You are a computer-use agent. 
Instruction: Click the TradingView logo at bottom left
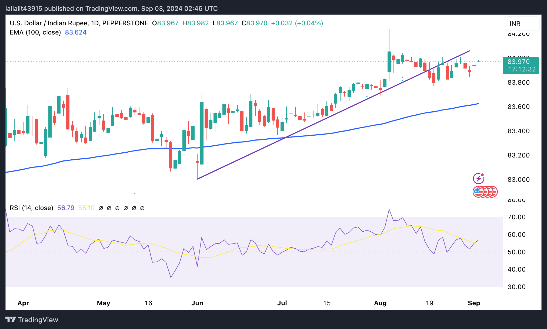pyautogui.click(x=32, y=320)
